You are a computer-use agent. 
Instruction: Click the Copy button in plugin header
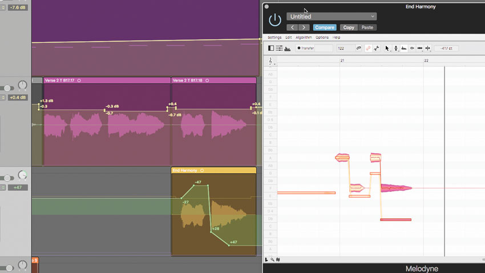point(349,27)
